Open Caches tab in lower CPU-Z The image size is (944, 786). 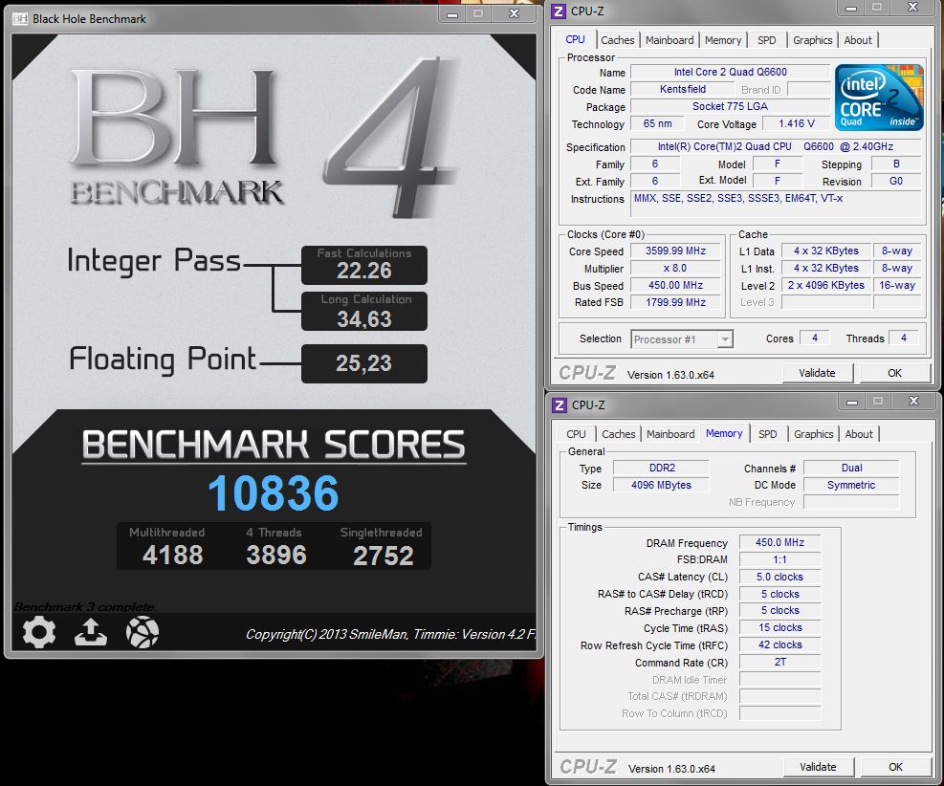coord(618,434)
